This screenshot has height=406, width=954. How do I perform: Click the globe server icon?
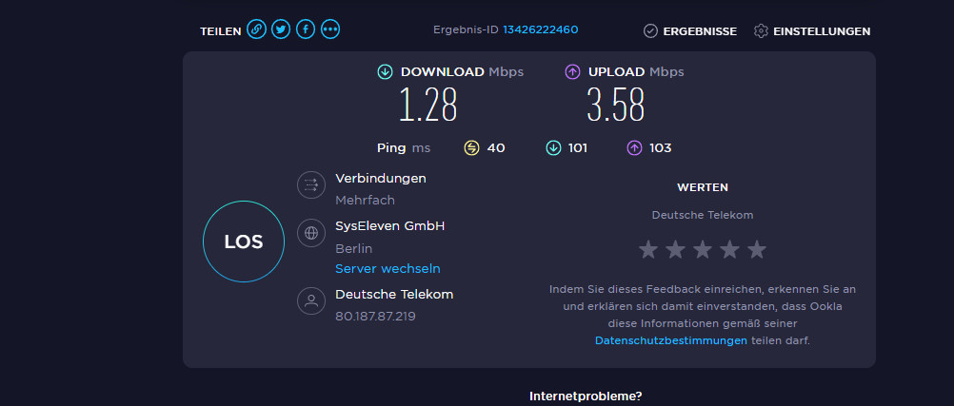[x=310, y=232]
